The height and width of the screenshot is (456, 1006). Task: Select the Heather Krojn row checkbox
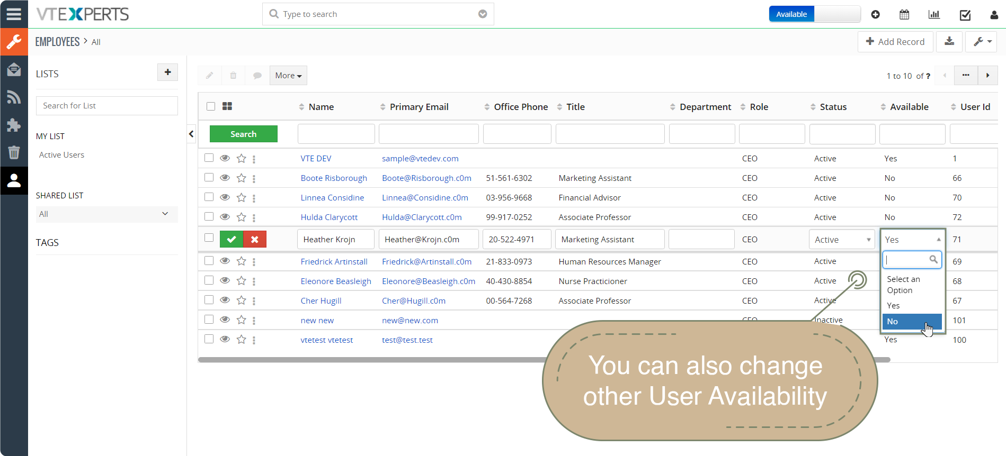click(209, 238)
